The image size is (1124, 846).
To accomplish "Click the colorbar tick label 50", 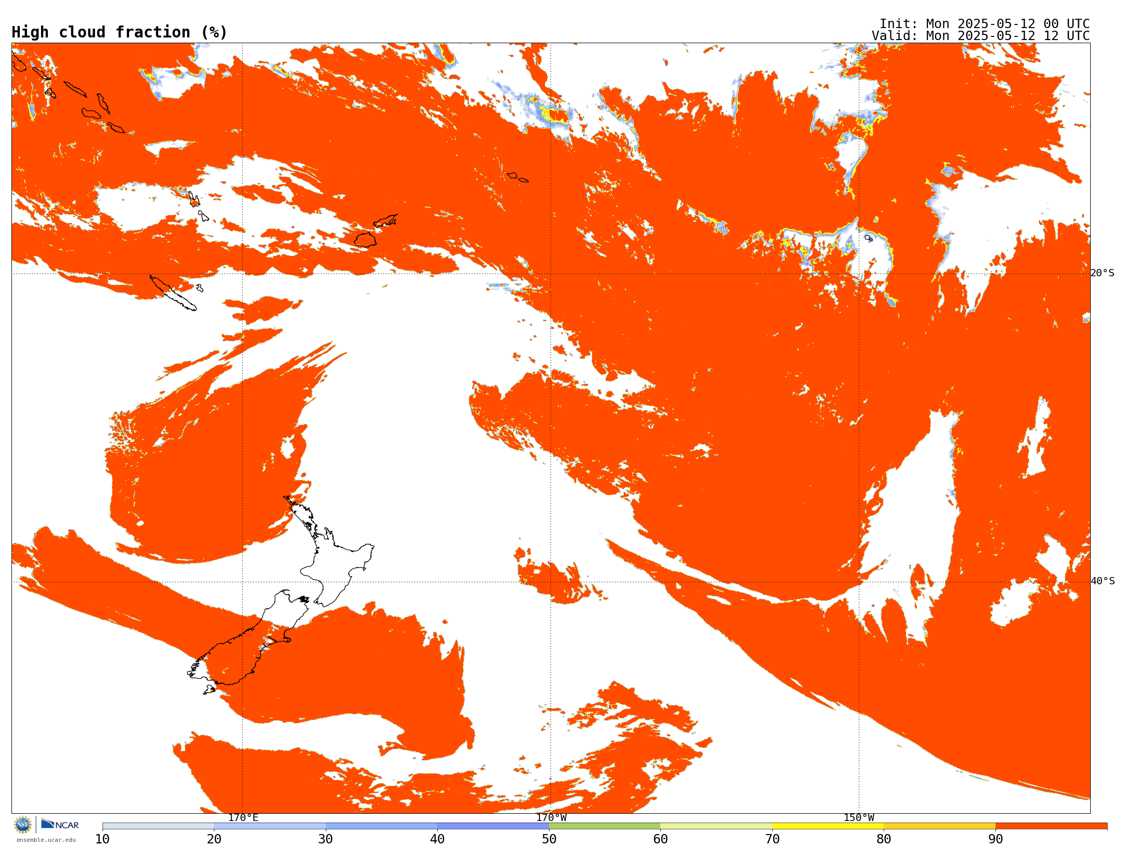I will 549,839.
